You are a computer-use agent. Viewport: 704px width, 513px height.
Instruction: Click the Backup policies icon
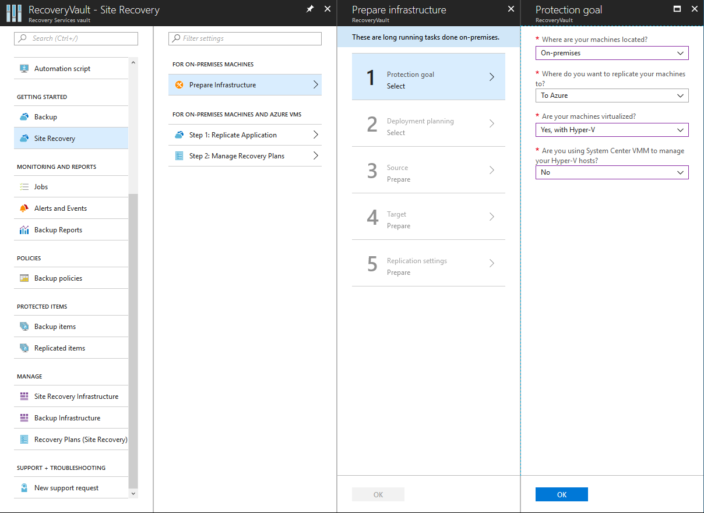(24, 278)
